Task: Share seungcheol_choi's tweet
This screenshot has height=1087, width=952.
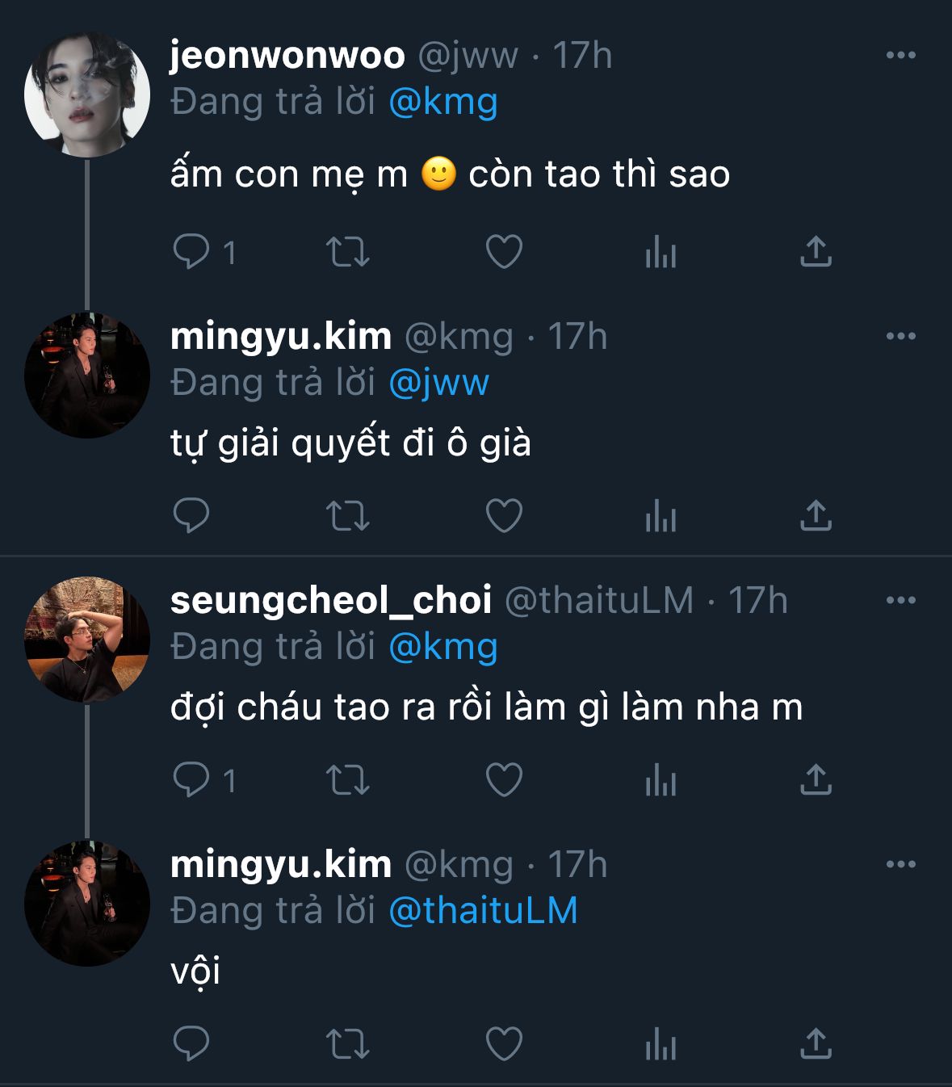Action: pyautogui.click(x=816, y=780)
